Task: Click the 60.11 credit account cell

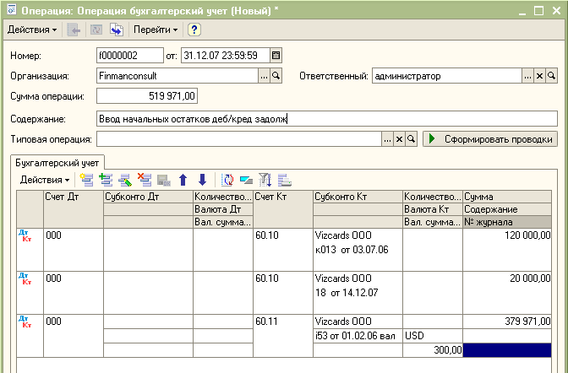Action: point(283,336)
